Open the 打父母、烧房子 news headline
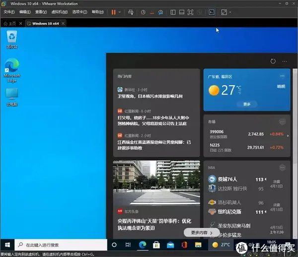Screen dimensions: 298x257 153,121
